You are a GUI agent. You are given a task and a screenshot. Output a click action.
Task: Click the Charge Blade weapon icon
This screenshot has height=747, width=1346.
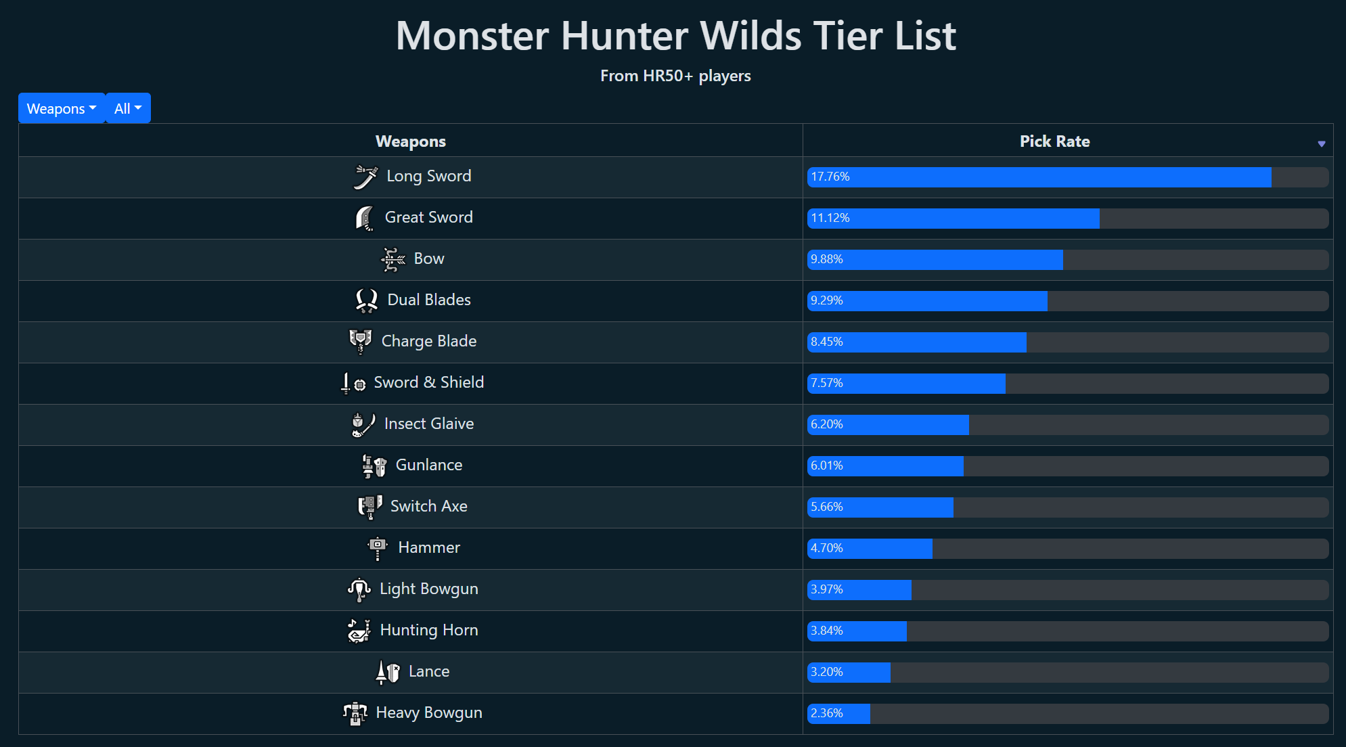(361, 342)
